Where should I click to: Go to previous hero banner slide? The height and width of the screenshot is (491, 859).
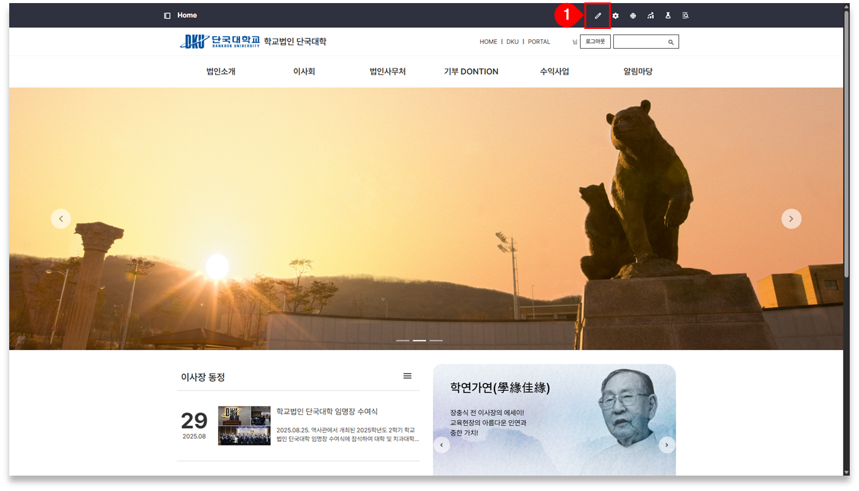tap(60, 218)
